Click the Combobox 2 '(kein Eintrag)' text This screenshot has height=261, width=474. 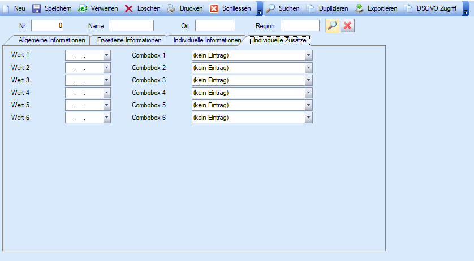[x=211, y=68]
